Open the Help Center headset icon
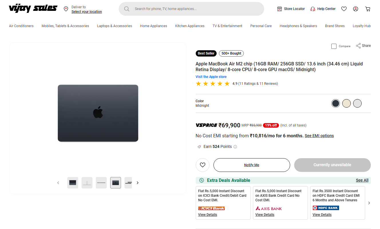 click(x=313, y=9)
